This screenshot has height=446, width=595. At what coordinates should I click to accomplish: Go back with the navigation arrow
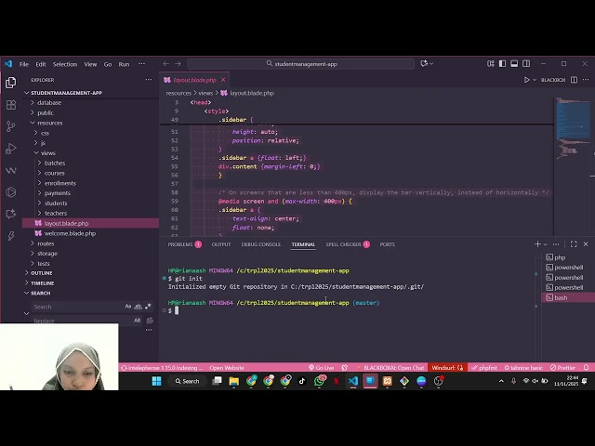[x=165, y=64]
